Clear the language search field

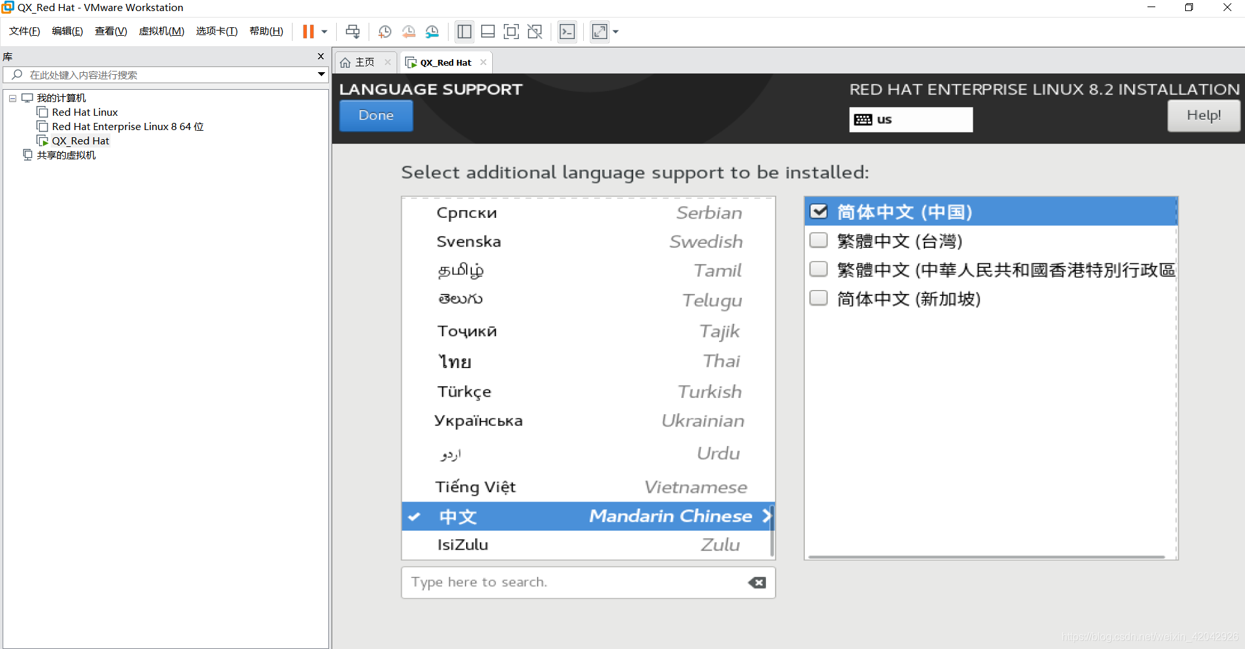pyautogui.click(x=757, y=583)
